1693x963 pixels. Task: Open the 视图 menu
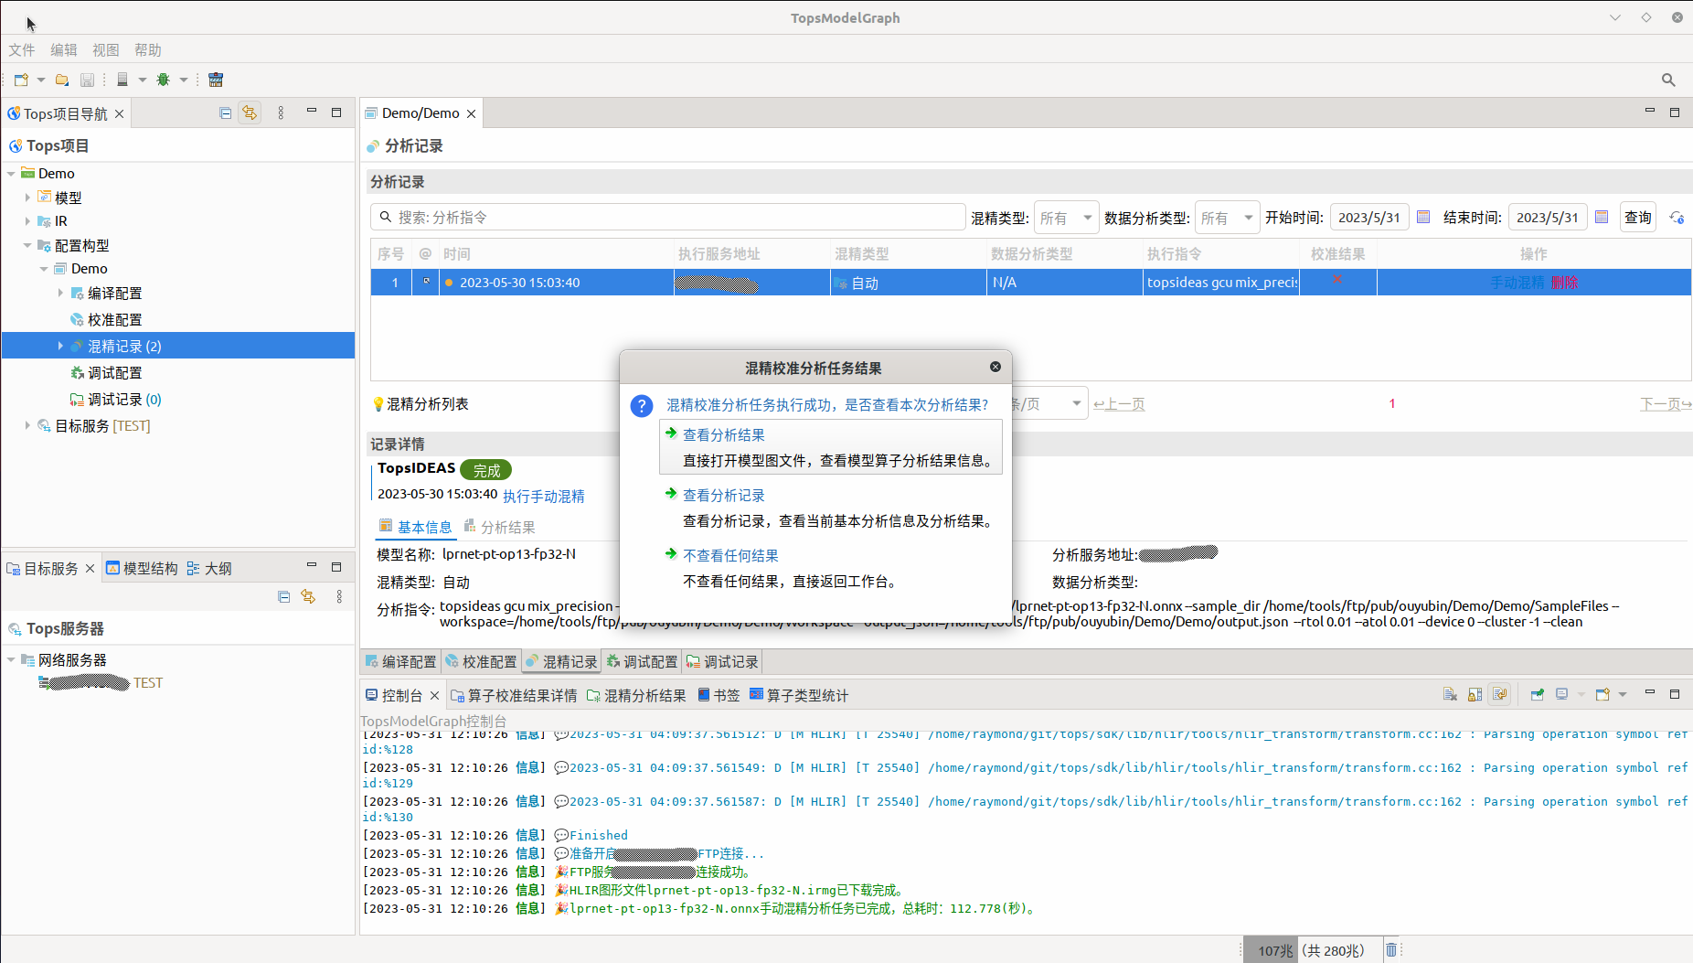pos(106,50)
